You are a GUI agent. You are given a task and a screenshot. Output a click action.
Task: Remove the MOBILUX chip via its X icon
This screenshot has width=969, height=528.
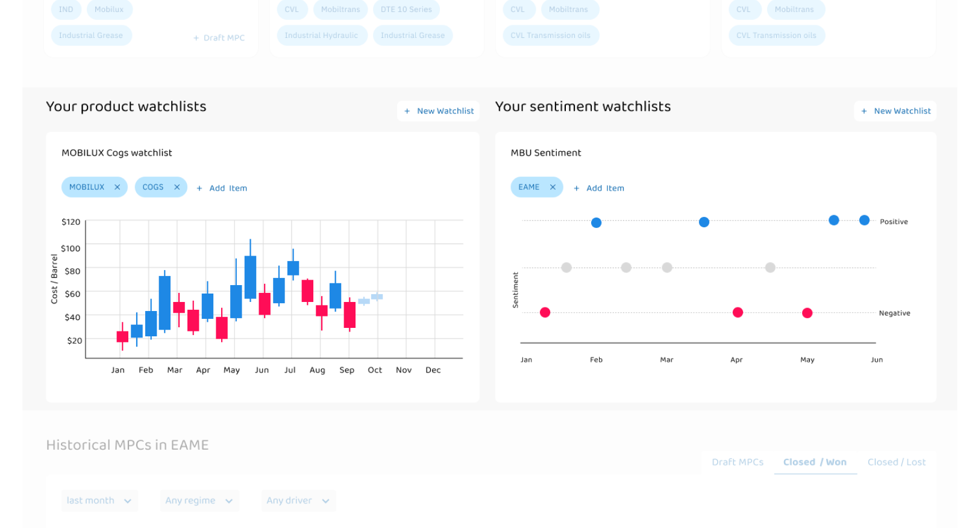pyautogui.click(x=118, y=187)
